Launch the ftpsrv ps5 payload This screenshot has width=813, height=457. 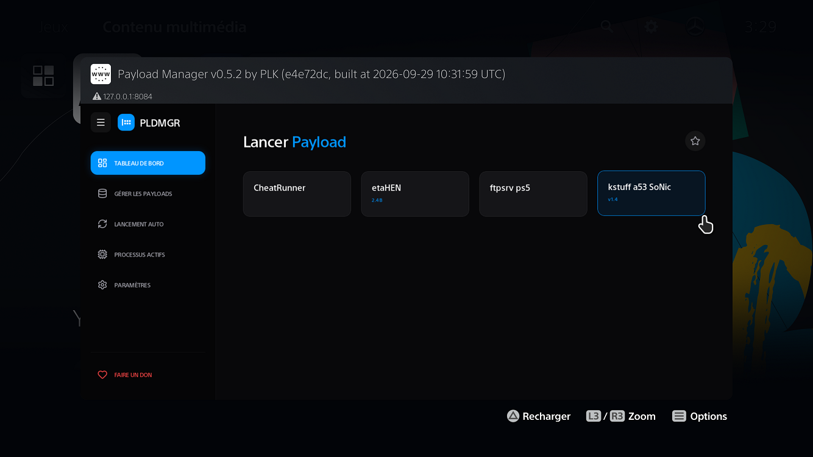533,194
